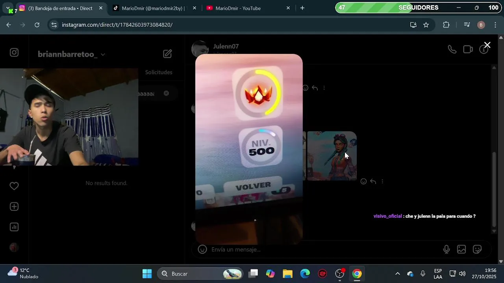This screenshot has height=283, width=504.
Task: Click the Julenn07 chat header name
Action: (x=226, y=46)
